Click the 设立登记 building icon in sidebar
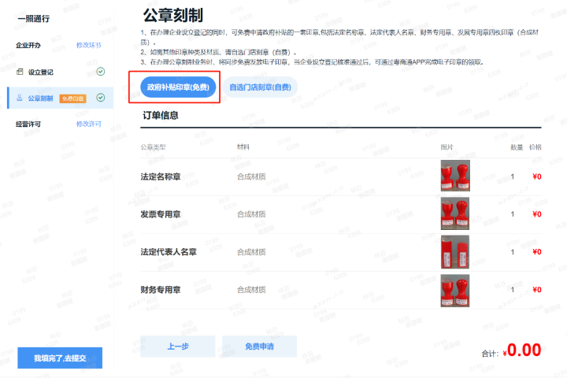Image resolution: width=567 pixels, height=378 pixels. pos(20,72)
